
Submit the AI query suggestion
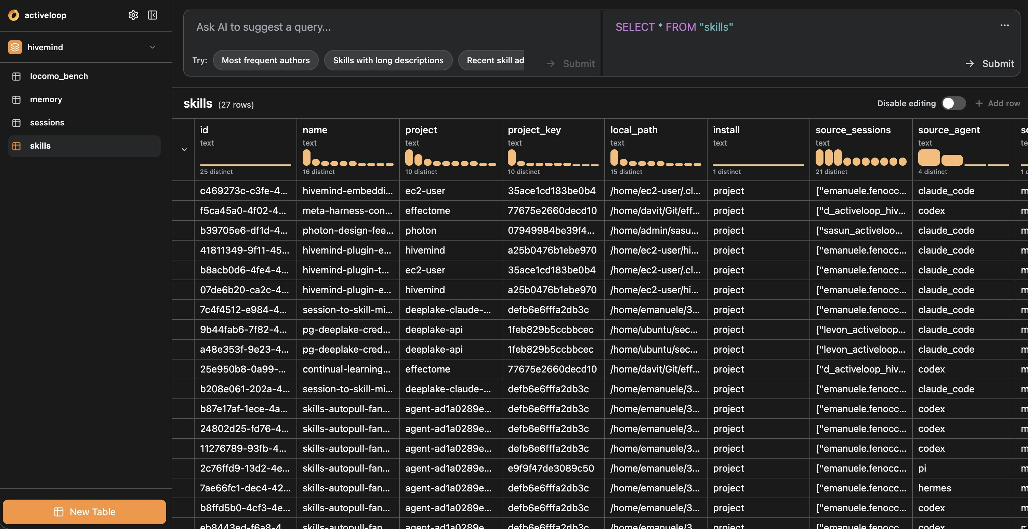tap(570, 63)
